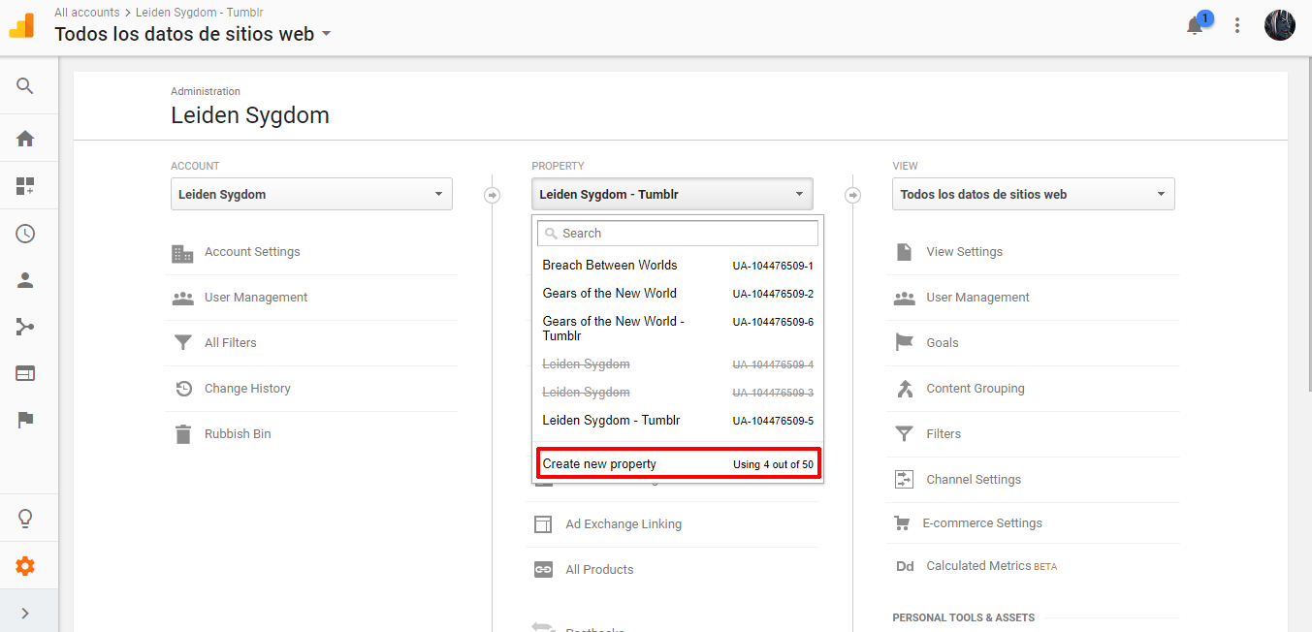1312x632 pixels.
Task: Open the View dropdown in the View column
Action: tap(1033, 194)
